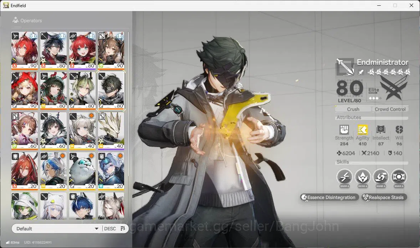
Task: Click the Crush tag
Action: click(x=353, y=109)
